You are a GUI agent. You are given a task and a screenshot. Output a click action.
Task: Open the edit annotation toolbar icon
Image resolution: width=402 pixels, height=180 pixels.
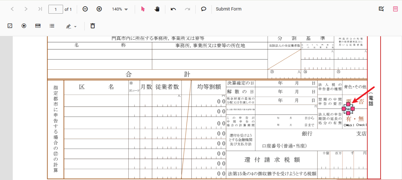click(381, 9)
